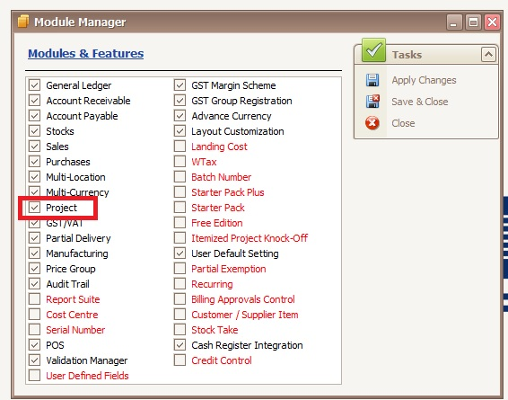
Task: Click the Apply Changes floppy disk icon
Action: (372, 80)
